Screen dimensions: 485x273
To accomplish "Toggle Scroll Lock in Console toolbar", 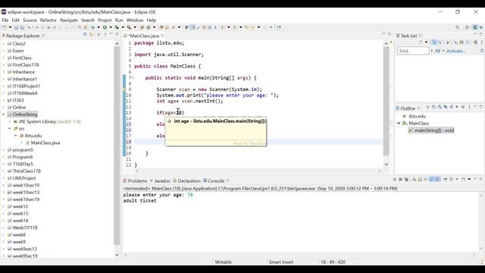I will pos(420,179).
